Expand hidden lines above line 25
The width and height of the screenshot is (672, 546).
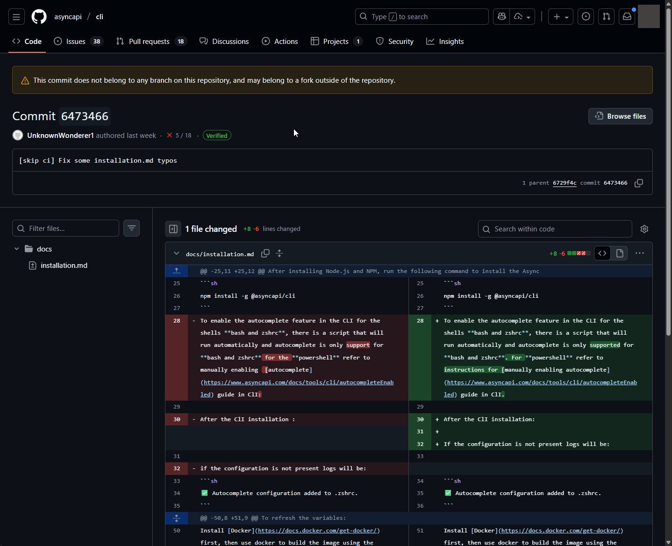177,271
